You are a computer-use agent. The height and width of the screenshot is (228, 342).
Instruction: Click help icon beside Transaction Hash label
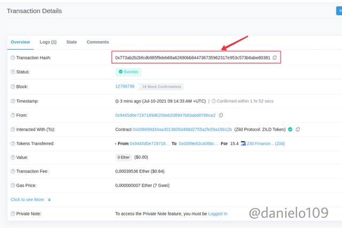(x=13, y=58)
